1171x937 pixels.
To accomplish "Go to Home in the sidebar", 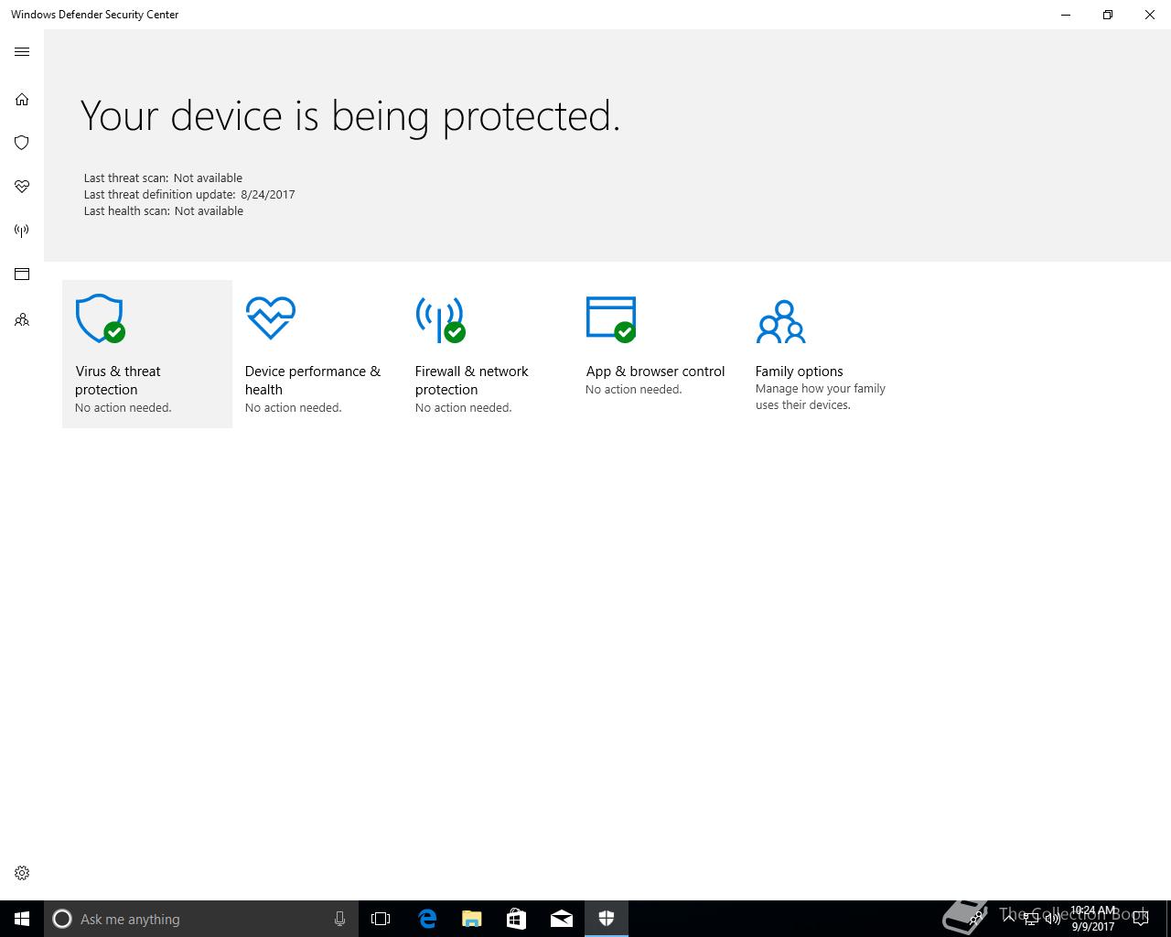I will point(22,99).
